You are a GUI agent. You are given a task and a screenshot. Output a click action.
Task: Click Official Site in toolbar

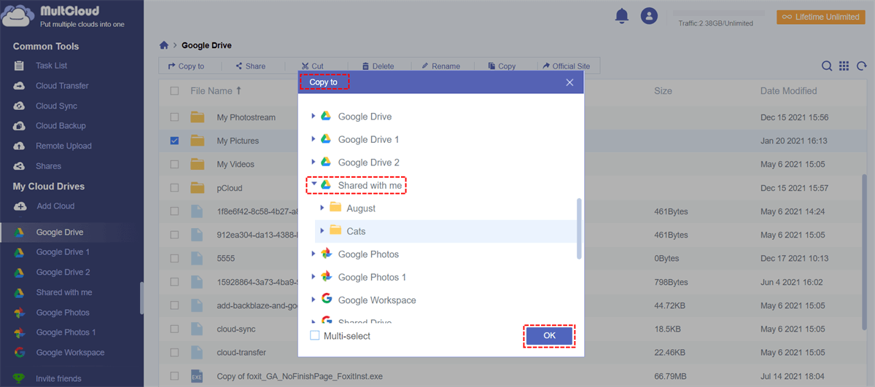[x=565, y=66]
